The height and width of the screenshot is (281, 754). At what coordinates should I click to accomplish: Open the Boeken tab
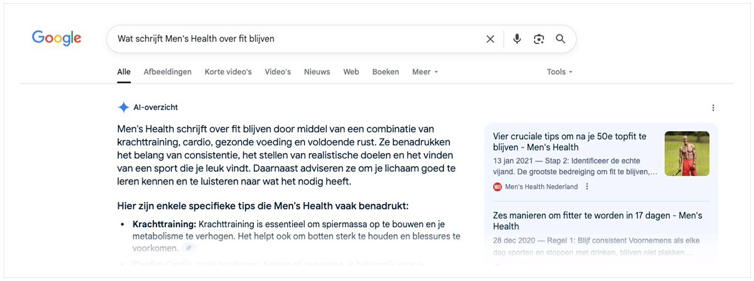click(386, 72)
